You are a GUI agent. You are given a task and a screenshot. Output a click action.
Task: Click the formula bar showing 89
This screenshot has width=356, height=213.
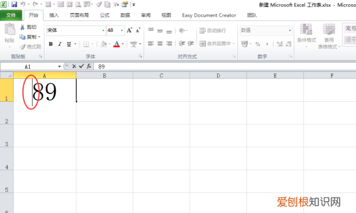tap(225, 66)
